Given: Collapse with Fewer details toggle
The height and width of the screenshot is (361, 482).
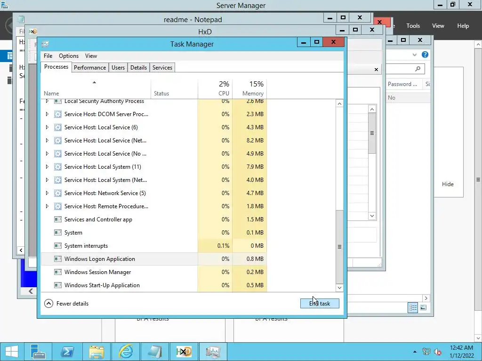Looking at the screenshot, I should 66,304.
